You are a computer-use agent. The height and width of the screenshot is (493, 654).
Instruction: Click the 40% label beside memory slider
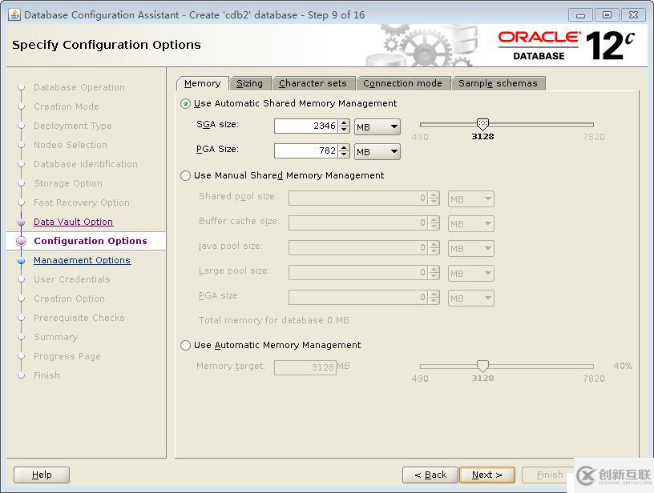[x=623, y=366]
